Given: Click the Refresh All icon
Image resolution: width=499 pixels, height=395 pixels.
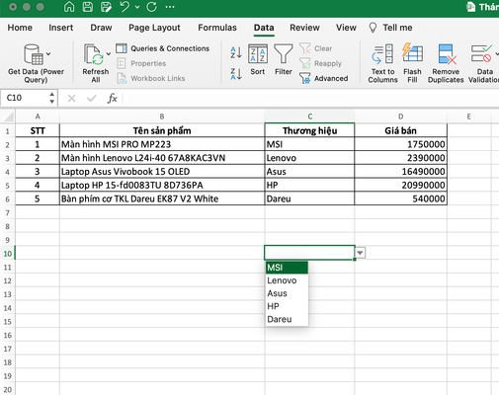Looking at the screenshot, I should coord(93,54).
